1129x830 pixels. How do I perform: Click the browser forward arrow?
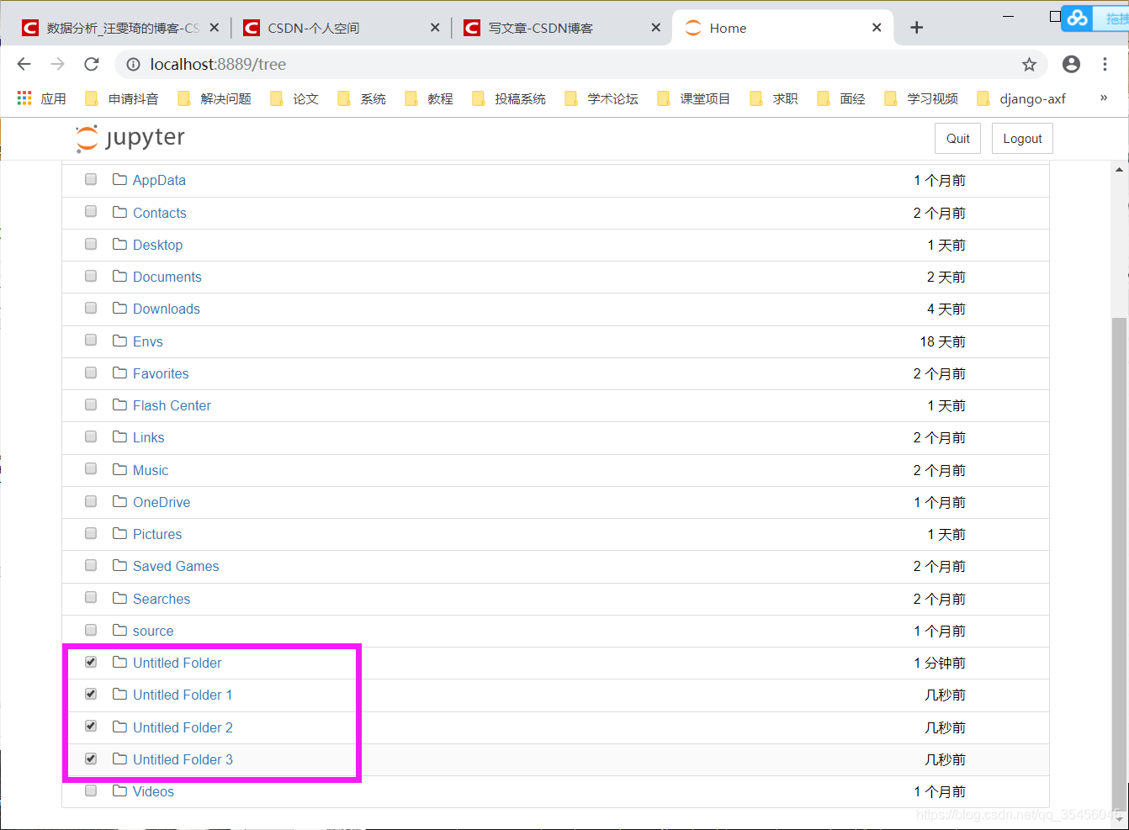point(57,64)
